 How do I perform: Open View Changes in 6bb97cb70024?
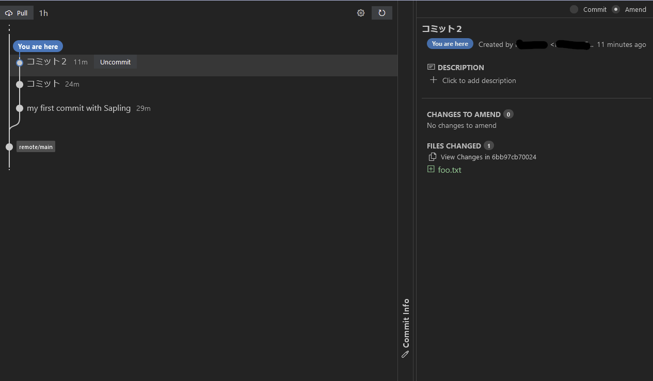click(x=488, y=157)
